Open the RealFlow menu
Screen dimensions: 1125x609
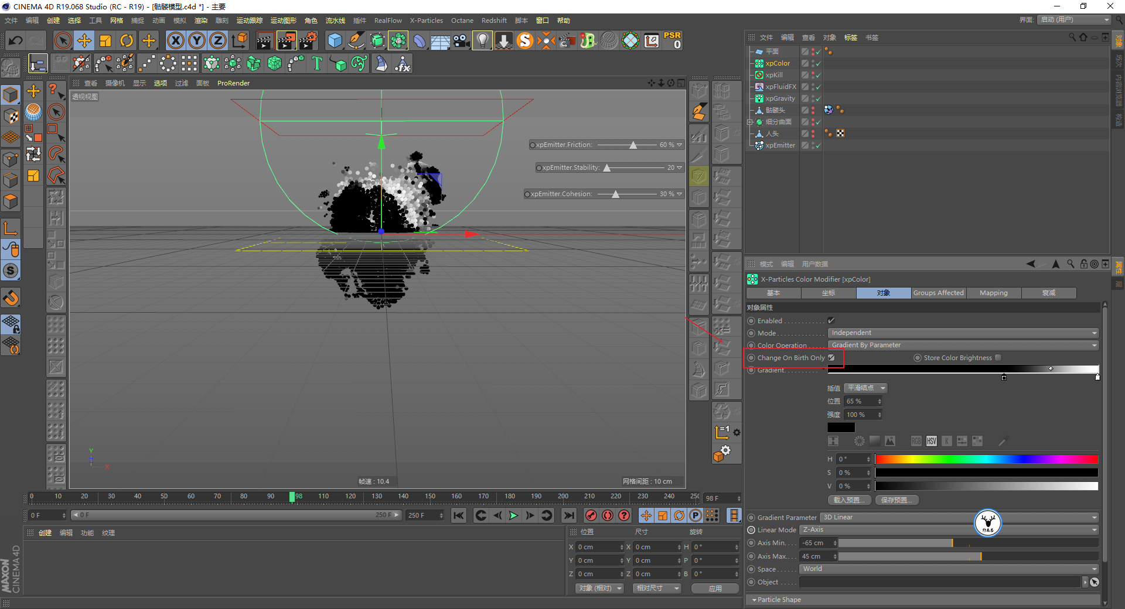pos(388,20)
